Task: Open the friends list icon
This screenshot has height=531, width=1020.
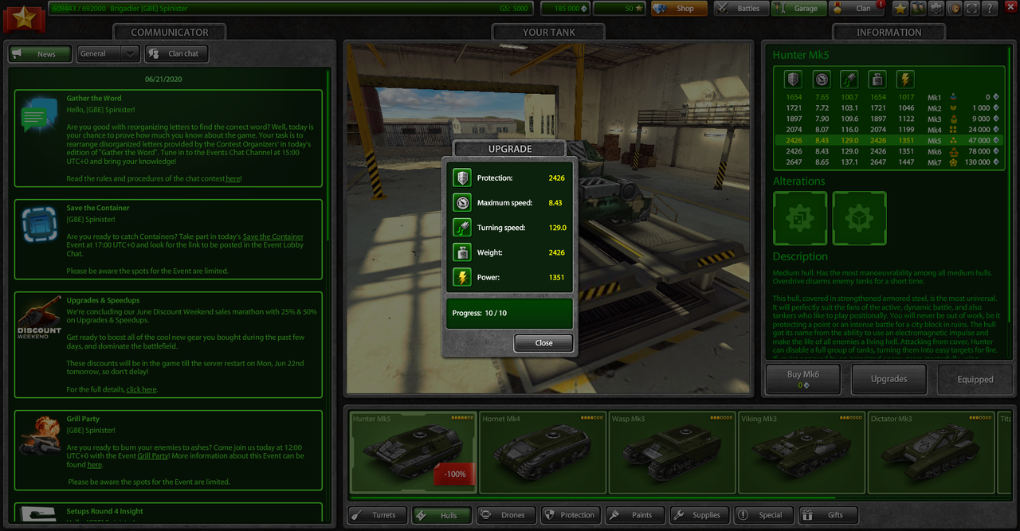Action: tap(918, 8)
